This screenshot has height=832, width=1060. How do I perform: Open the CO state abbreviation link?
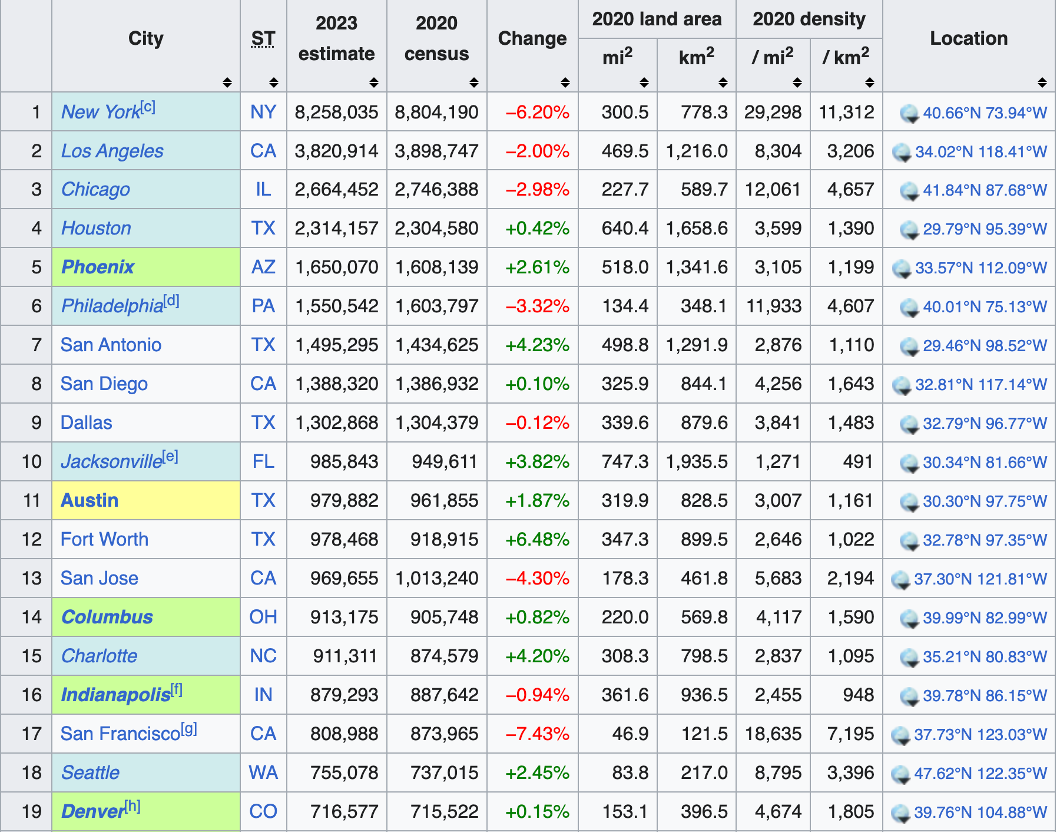pos(263,811)
